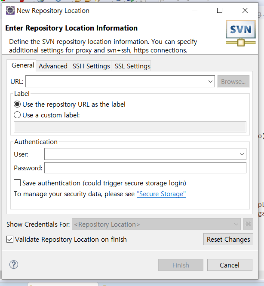Focus the Password input field
Screen dimensions: 264x286
(145, 168)
